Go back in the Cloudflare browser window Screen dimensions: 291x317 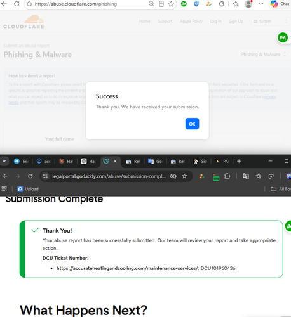(4, 4)
